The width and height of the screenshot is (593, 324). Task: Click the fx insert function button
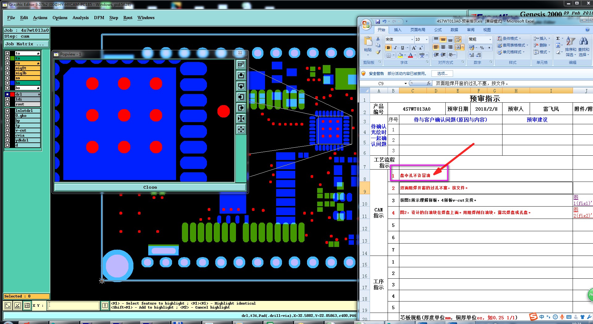(x=429, y=83)
